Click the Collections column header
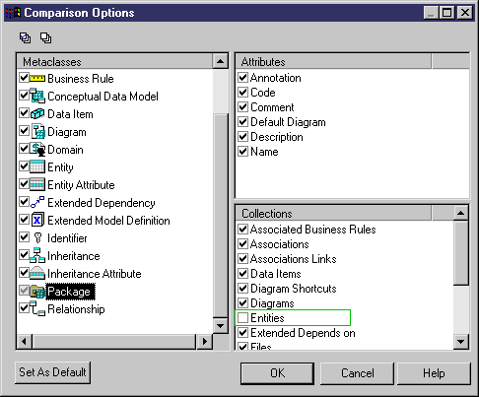Image resolution: width=479 pixels, height=397 pixels. (x=333, y=214)
